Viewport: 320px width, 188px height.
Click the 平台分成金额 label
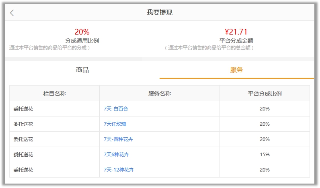pos(236,41)
